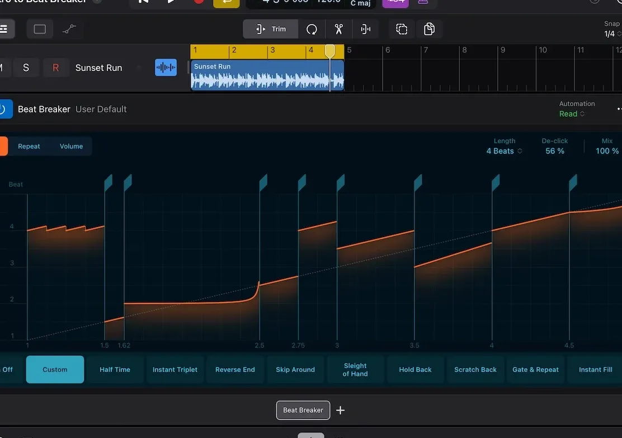This screenshot has height=438, width=622.
Task: Toggle the Beat Breaker power button
Action: pos(3,109)
